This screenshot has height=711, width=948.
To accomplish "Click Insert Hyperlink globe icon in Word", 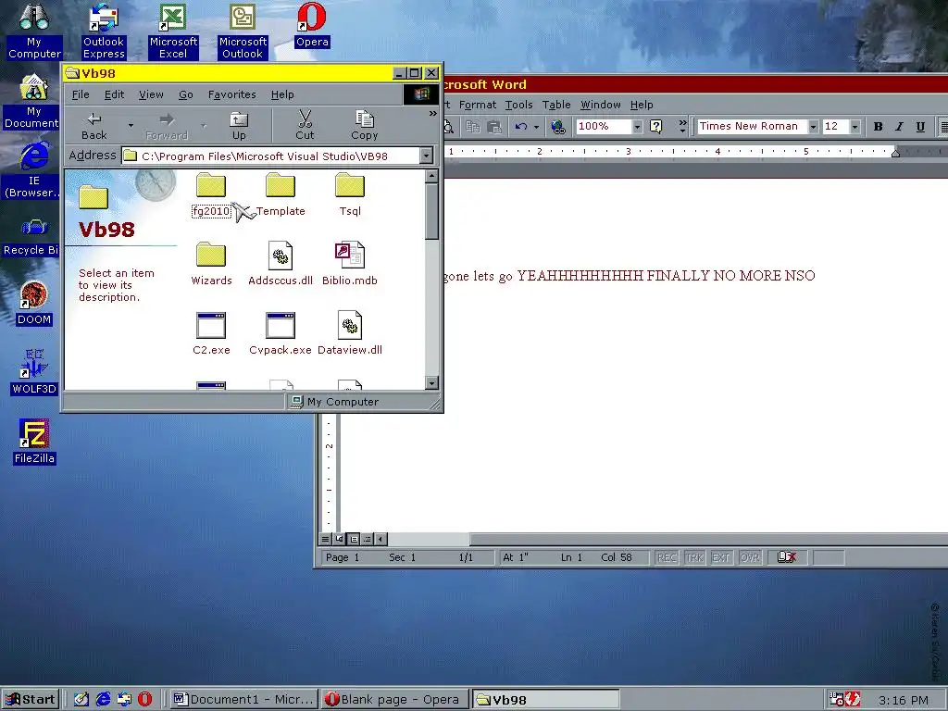I will point(557,126).
